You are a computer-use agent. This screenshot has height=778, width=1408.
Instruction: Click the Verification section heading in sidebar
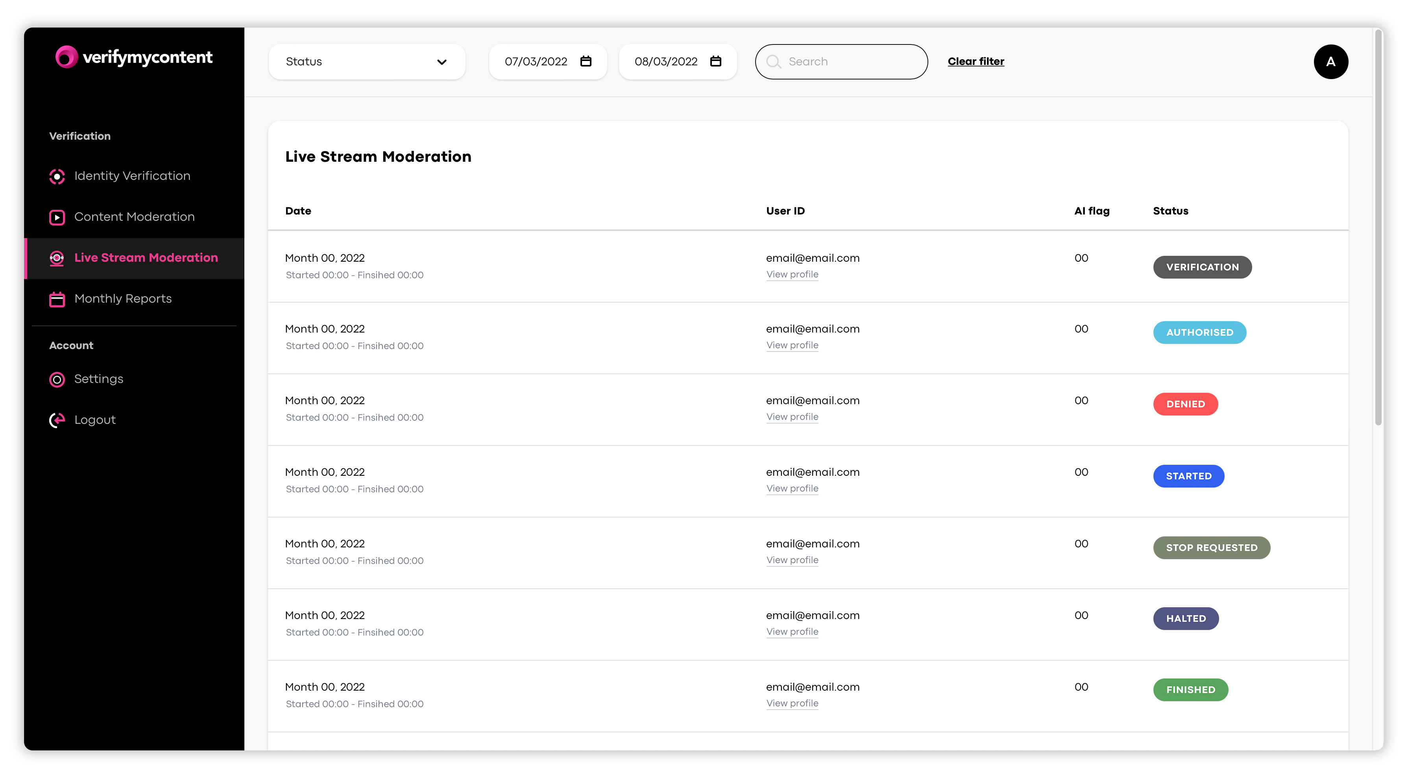80,136
